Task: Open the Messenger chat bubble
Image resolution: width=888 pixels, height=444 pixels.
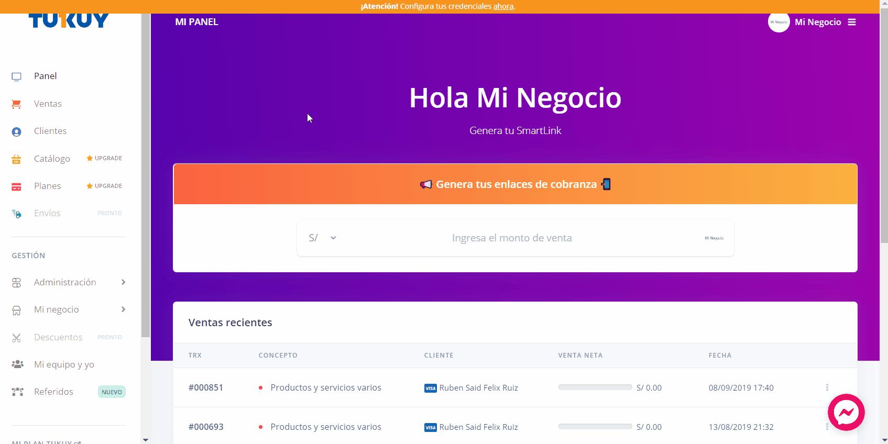Action: (846, 413)
